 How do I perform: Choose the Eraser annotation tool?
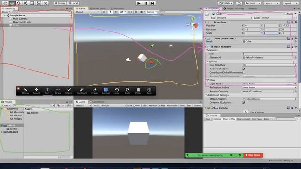tap(95, 91)
